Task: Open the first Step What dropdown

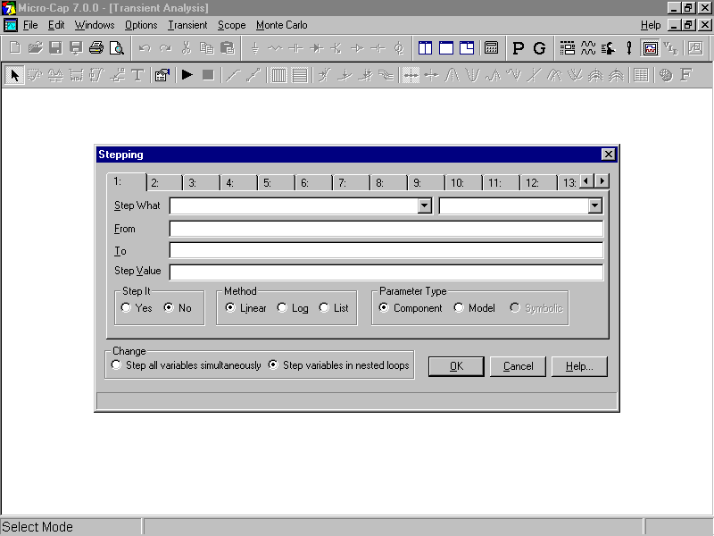Action: [425, 205]
